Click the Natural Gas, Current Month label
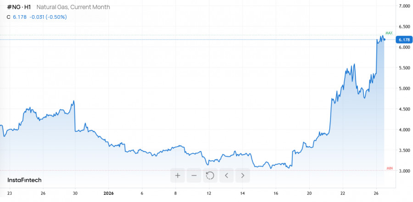 point(73,7)
